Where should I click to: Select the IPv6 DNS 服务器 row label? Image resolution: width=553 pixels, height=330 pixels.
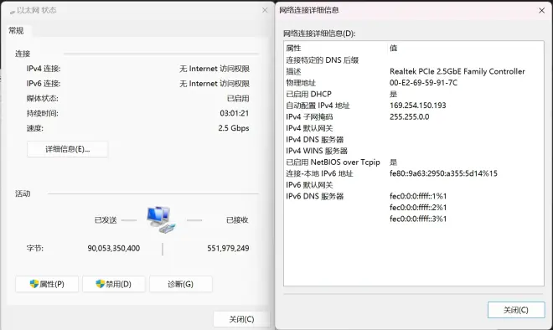(x=314, y=196)
